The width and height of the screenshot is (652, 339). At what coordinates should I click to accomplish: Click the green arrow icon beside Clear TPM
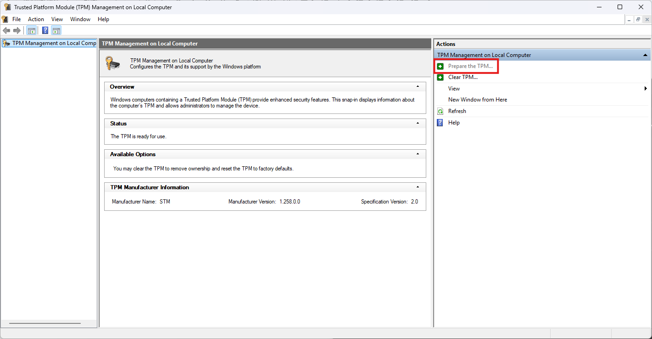[x=440, y=77]
